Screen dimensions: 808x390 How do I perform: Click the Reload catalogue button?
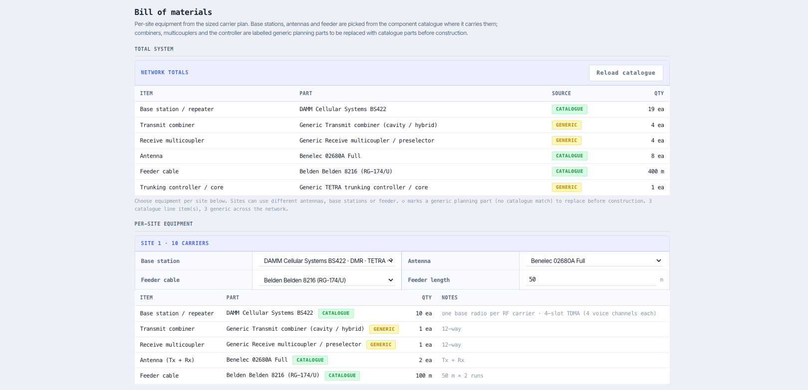click(x=626, y=73)
